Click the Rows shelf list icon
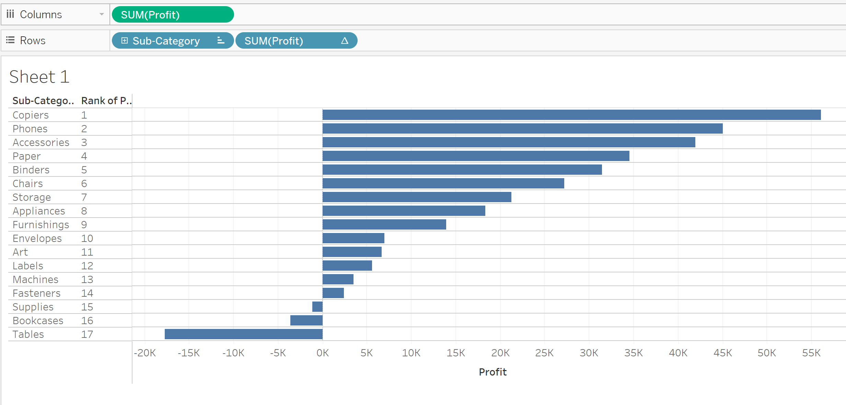 [10, 40]
